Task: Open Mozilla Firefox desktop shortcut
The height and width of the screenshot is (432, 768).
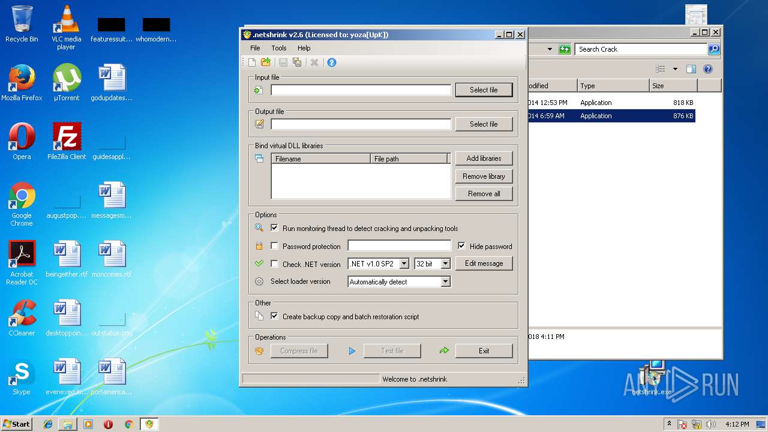Action: pos(22,83)
